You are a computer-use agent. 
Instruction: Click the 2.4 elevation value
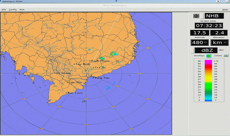pyautogui.click(x=219, y=33)
